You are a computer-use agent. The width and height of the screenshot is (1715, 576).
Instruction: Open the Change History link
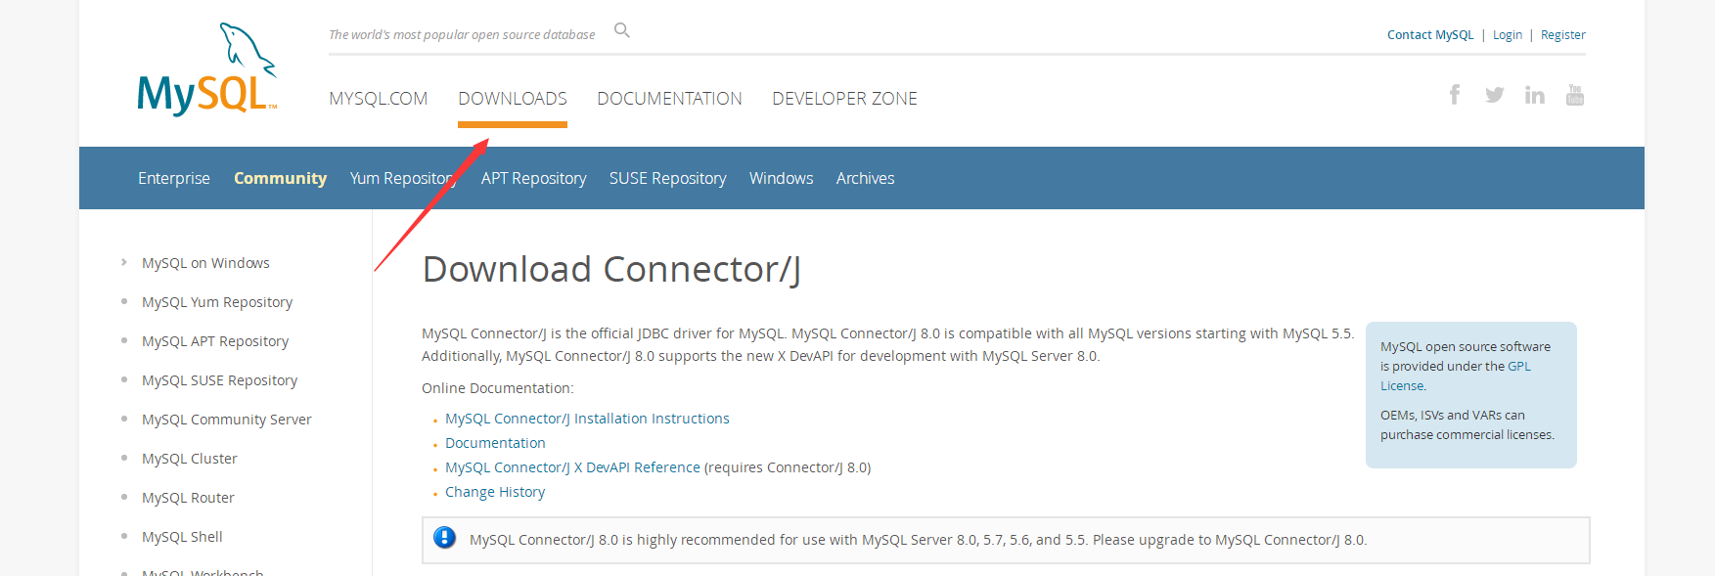pyautogui.click(x=495, y=492)
